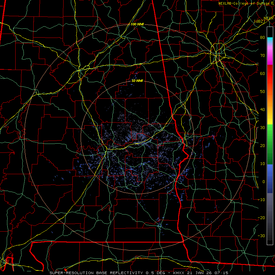Select the 10 value on the dBZ scale

(262, 164)
